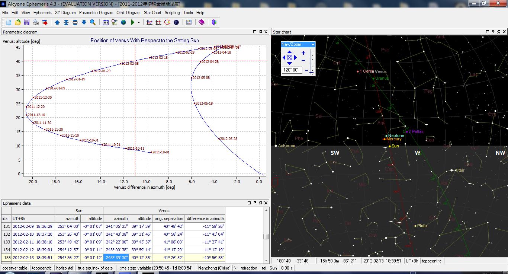Open the Parametric Diagram menu

[96, 13]
